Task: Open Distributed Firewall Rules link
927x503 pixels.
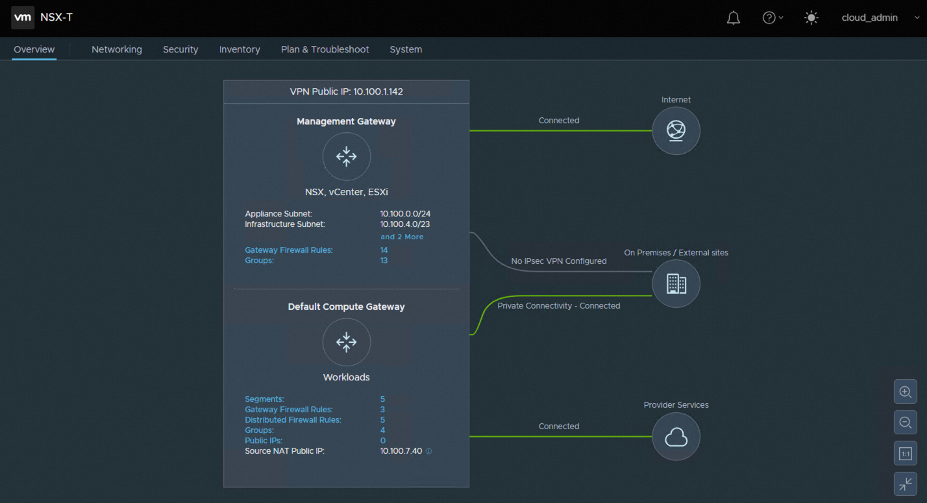Action: coord(293,420)
